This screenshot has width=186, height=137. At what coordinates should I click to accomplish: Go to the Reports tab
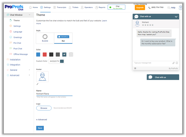(x=100, y=7)
